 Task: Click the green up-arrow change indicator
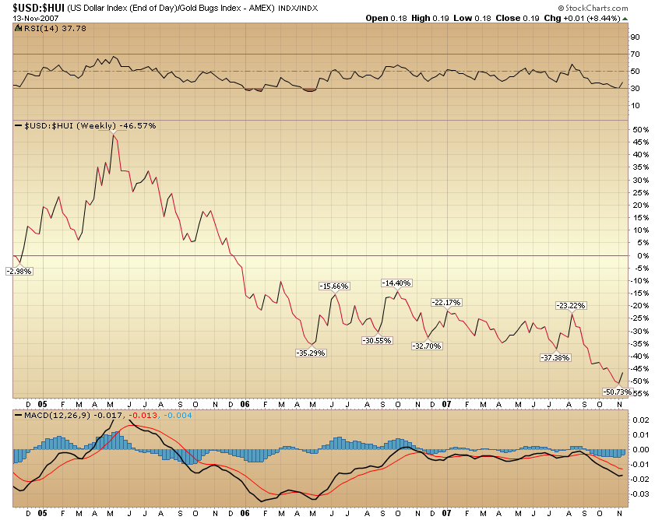[x=625, y=19]
